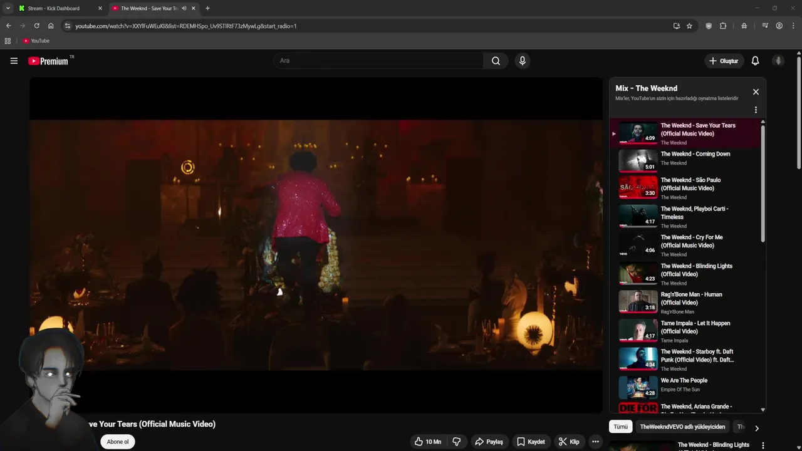Close the Mix - The Weeknd playlist panel
The width and height of the screenshot is (802, 451).
[756, 92]
